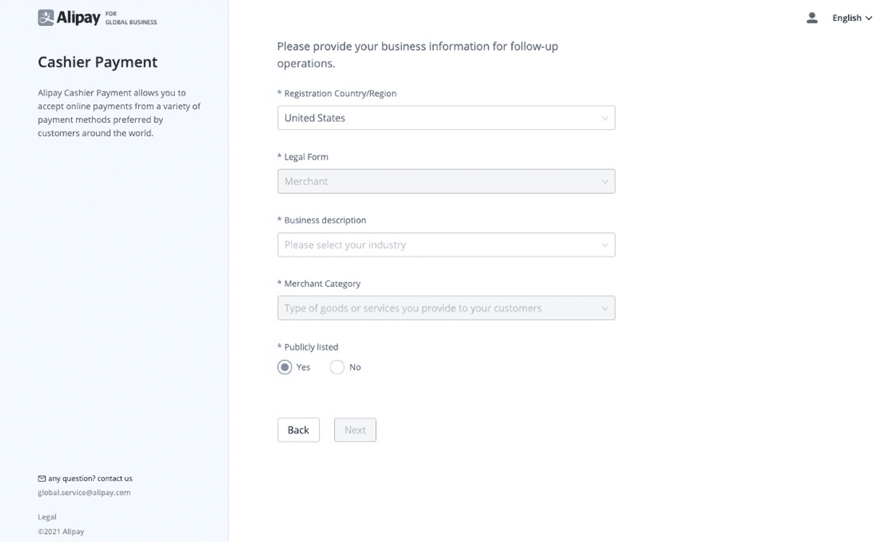Click the arrow in Business description field
882x542 pixels.
tap(604, 245)
